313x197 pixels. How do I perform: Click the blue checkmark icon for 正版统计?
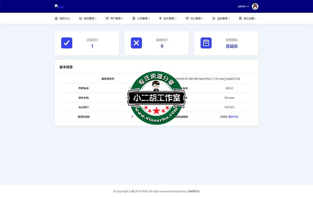pyautogui.click(x=67, y=43)
